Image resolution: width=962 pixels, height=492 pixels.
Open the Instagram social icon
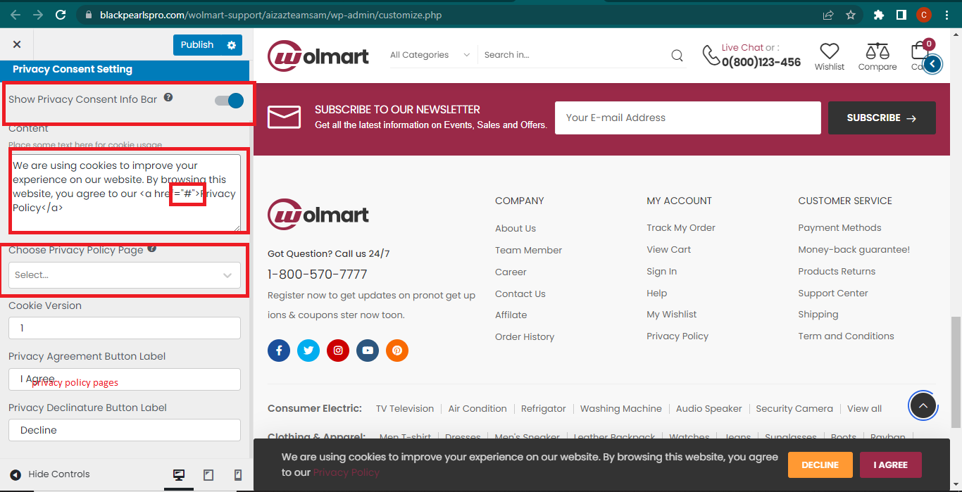[x=338, y=351]
